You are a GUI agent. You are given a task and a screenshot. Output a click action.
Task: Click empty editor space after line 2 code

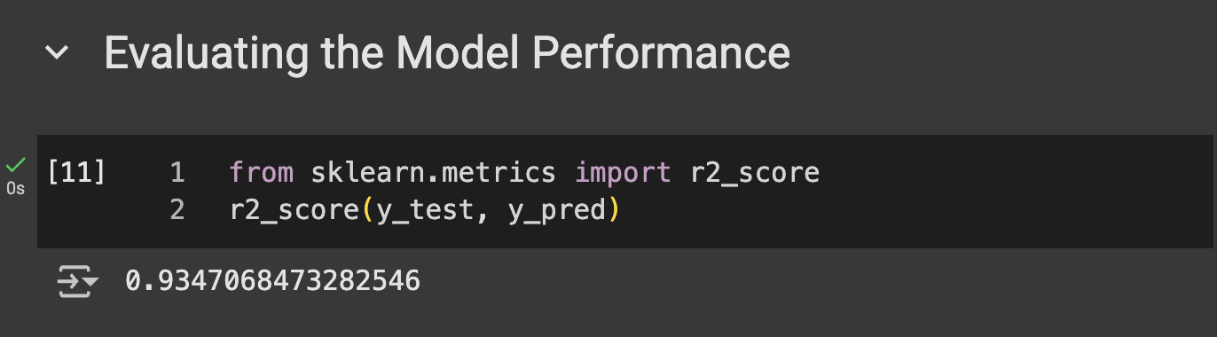(x=912, y=212)
